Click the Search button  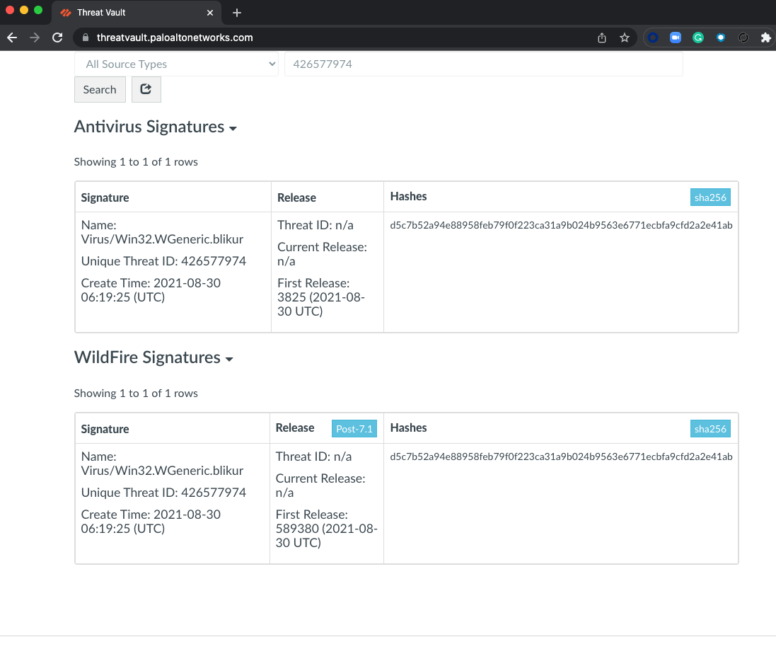[100, 90]
